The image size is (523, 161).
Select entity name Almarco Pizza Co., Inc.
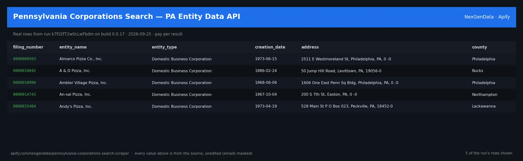tap(81, 59)
